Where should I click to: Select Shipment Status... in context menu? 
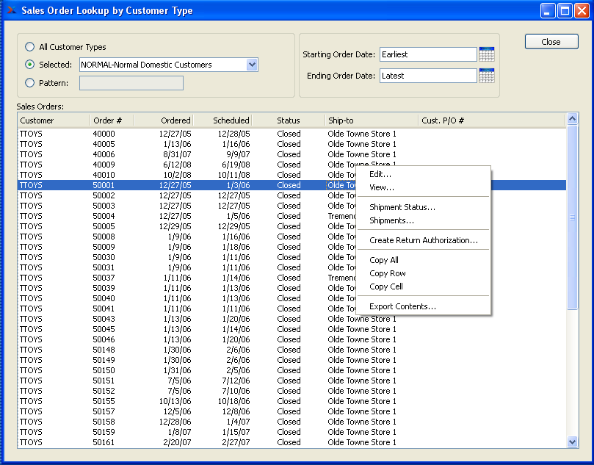[402, 207]
